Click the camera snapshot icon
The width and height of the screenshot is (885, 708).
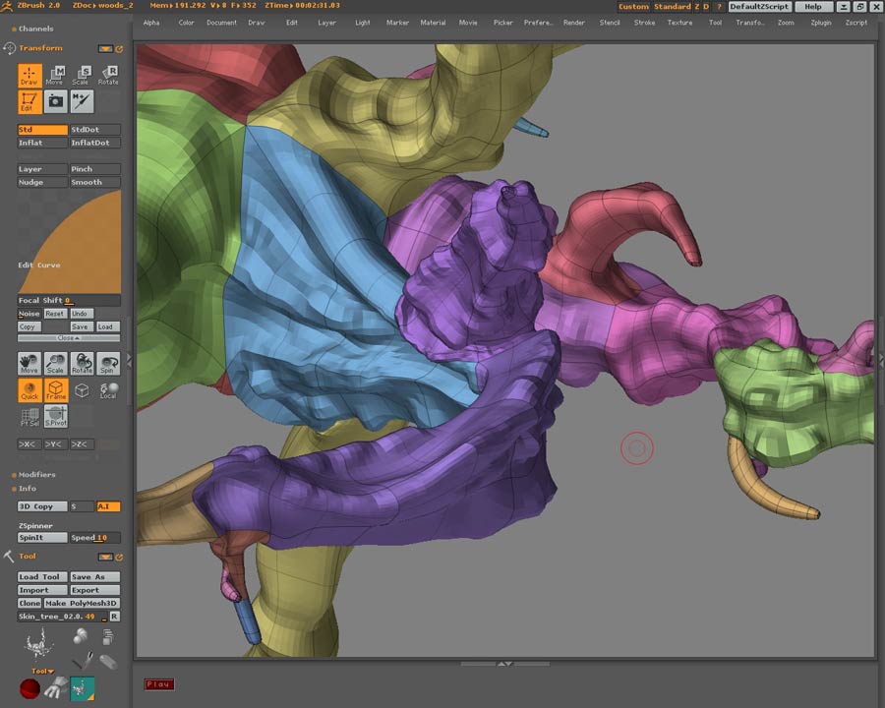tap(56, 101)
